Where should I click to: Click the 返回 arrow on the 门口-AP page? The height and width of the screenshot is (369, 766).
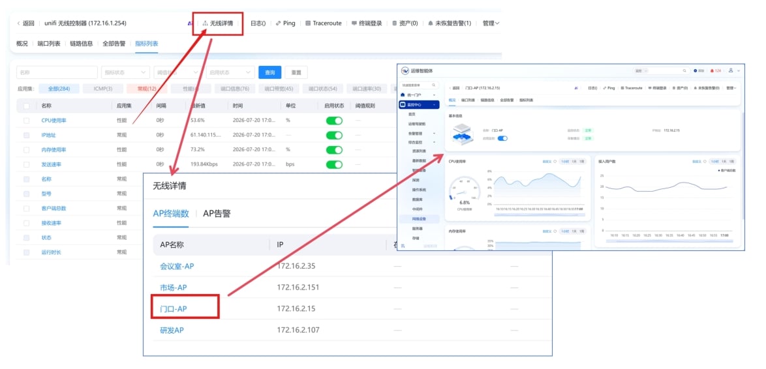tap(450, 88)
